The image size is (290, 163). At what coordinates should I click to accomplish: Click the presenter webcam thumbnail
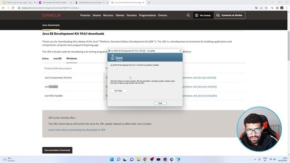click(259, 129)
